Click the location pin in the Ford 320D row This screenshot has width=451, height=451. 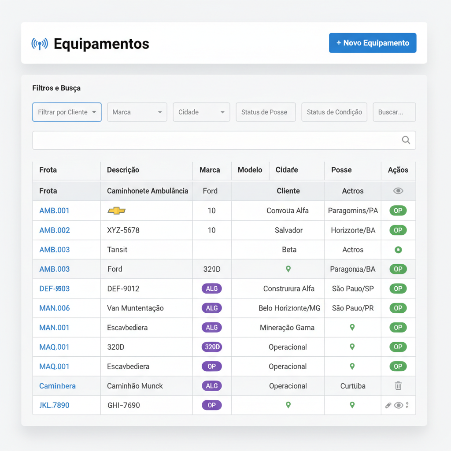pyautogui.click(x=288, y=269)
